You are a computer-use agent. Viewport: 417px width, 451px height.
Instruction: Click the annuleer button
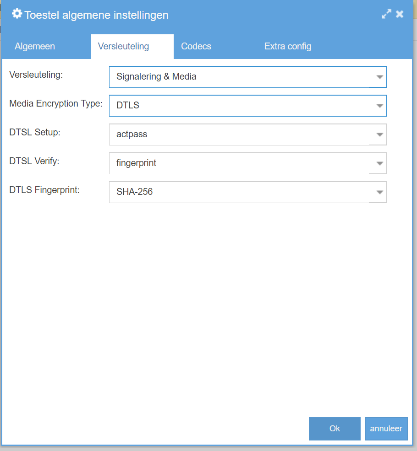[x=386, y=429]
